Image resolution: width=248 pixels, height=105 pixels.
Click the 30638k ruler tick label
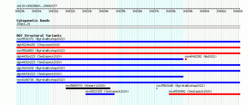(171, 11)
